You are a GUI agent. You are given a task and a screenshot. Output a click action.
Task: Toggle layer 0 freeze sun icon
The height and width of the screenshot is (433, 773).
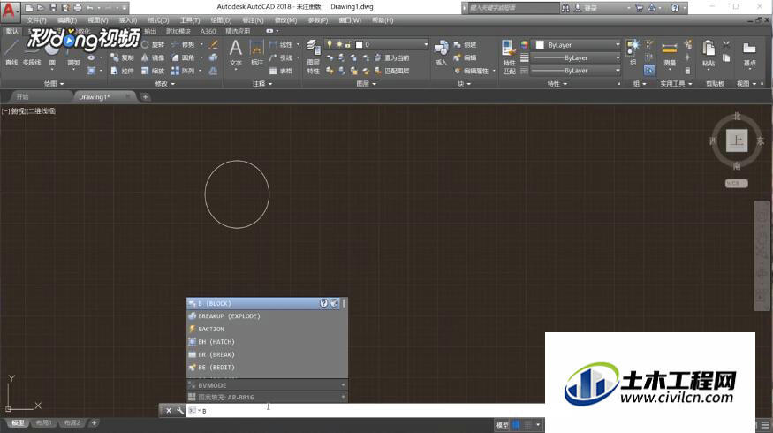[x=339, y=44]
